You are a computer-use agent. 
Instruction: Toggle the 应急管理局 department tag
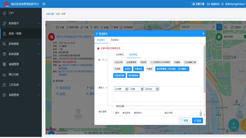(131, 62)
